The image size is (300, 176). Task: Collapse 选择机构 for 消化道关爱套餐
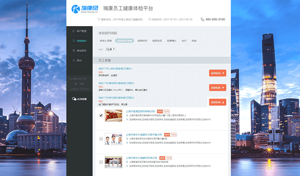point(217,103)
